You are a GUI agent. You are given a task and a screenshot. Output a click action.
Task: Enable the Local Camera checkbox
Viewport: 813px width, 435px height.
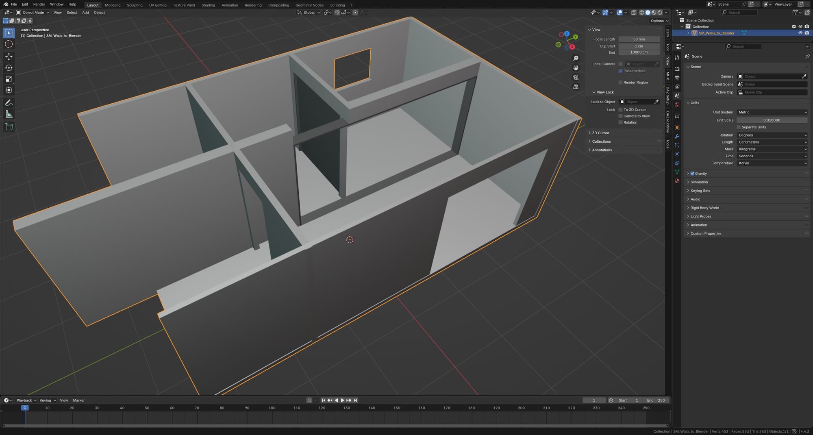(x=620, y=64)
